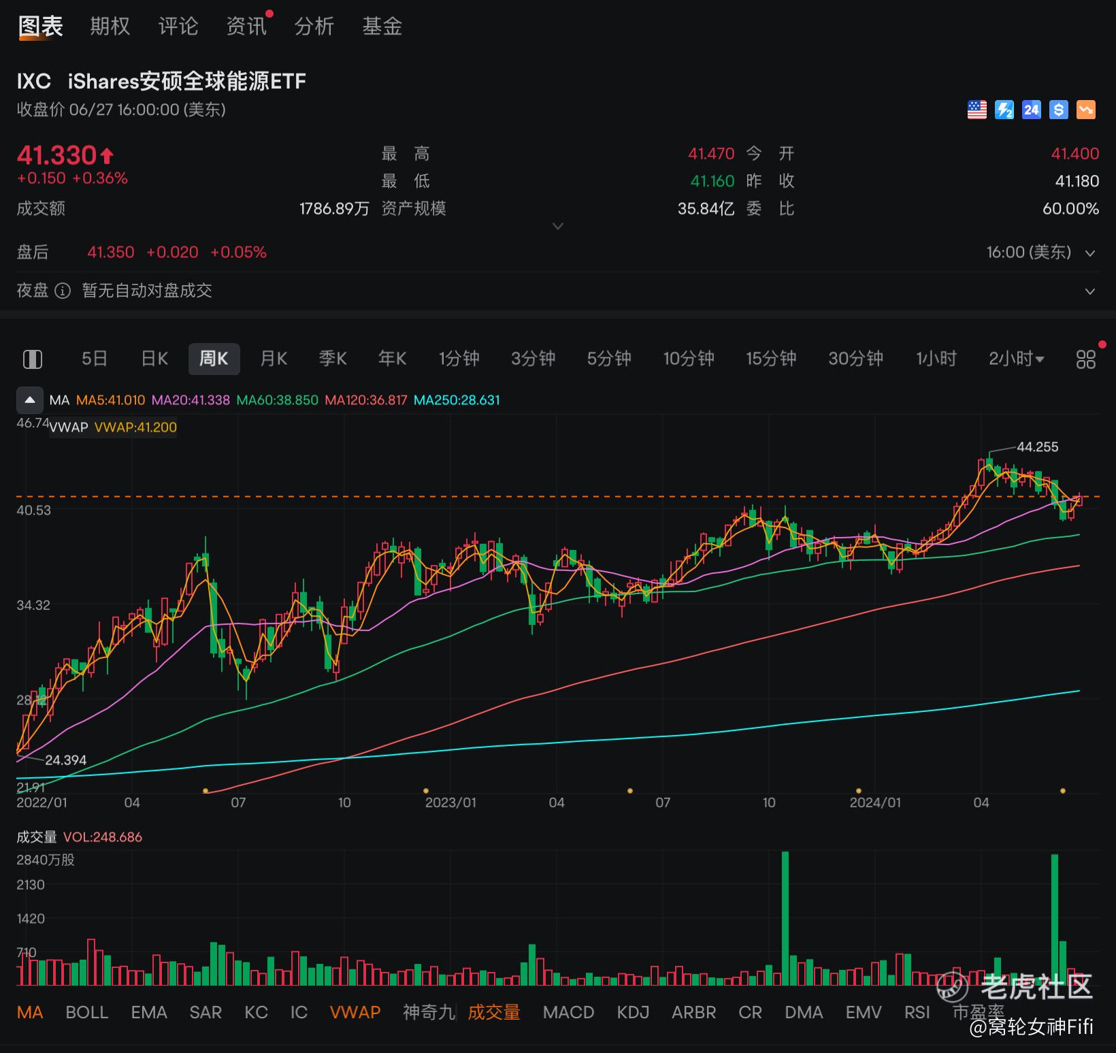Tap the VOL:248.686 volume readout
The height and width of the screenshot is (1053, 1116).
pos(102,837)
